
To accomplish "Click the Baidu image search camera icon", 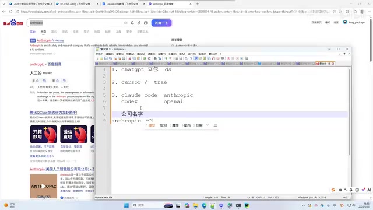I will point(146,23).
